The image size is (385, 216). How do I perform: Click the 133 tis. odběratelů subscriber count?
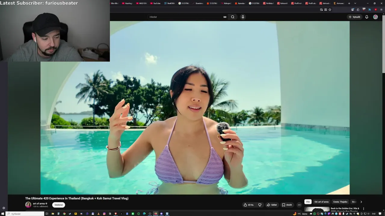point(41,206)
